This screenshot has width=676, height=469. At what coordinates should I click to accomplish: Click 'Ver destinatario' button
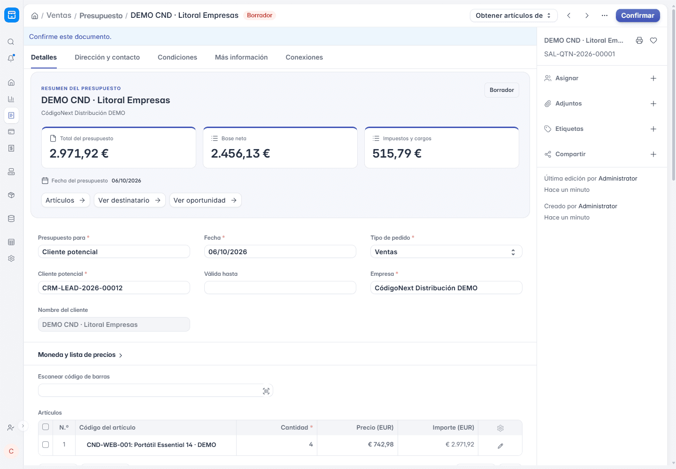coord(130,200)
